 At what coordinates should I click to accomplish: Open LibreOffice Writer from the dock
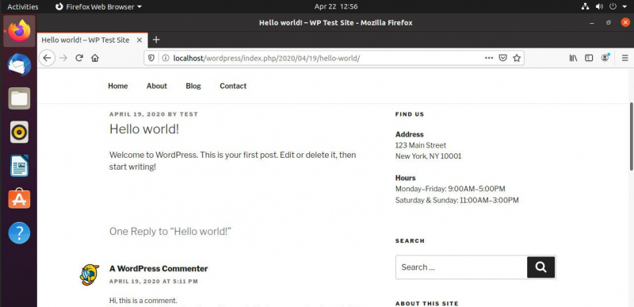click(19, 166)
